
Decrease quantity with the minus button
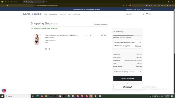click(85, 36)
